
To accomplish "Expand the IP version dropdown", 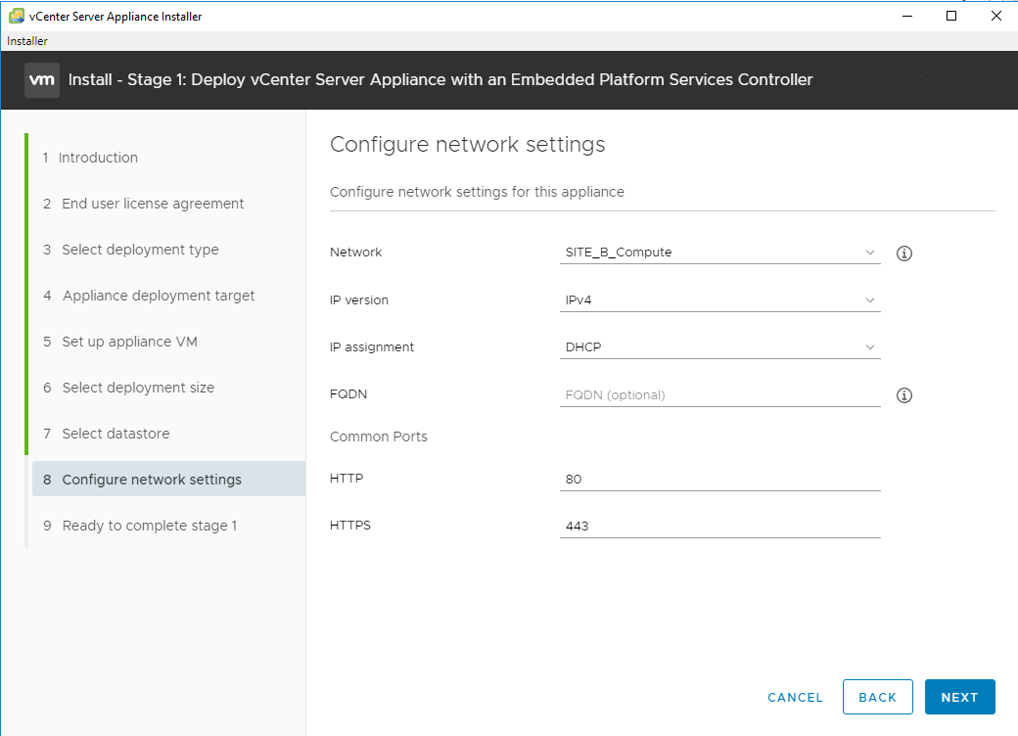I will (x=719, y=300).
